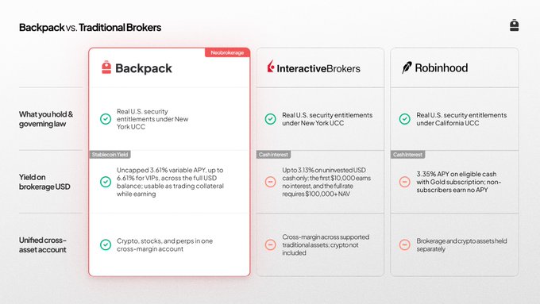Click the Backpack column heading text

point(143,68)
